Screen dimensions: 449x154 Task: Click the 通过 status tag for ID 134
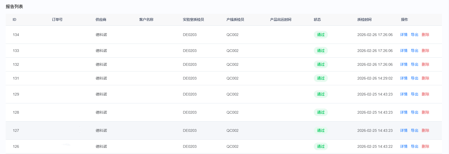click(x=321, y=35)
